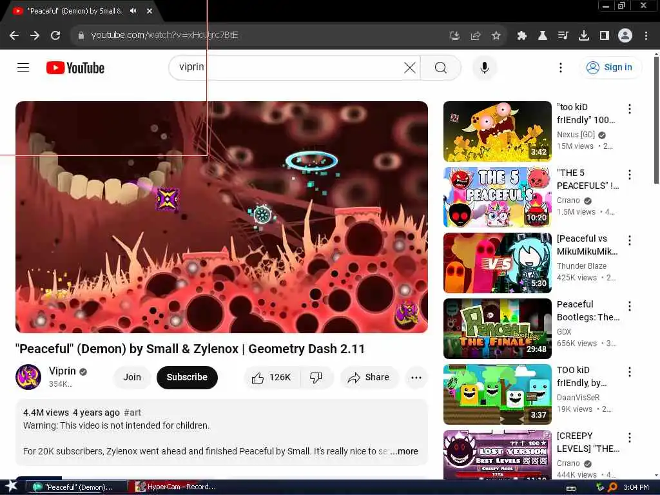Click the Sign in button
Screen dimensions: 660x495
click(x=610, y=67)
